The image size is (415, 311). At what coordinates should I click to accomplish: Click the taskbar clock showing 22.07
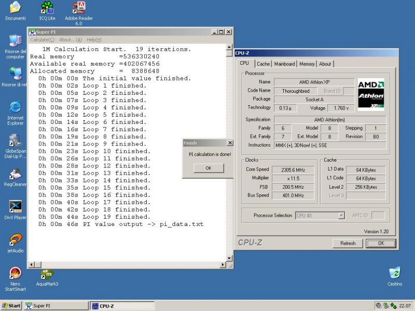pos(405,306)
